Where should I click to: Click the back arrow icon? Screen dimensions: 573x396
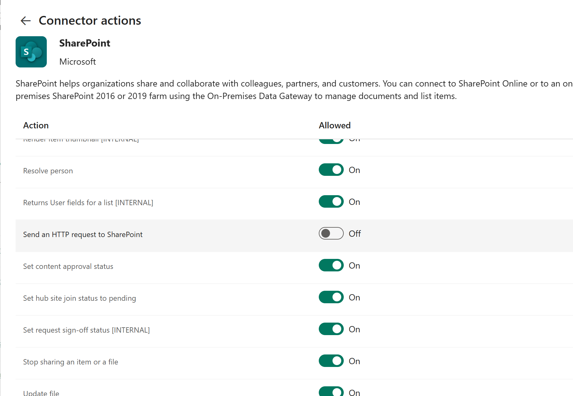click(26, 21)
